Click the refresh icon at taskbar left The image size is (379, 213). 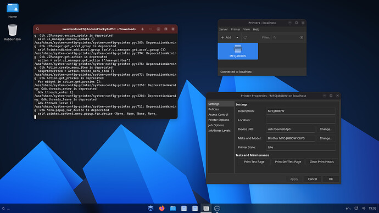pos(3,208)
